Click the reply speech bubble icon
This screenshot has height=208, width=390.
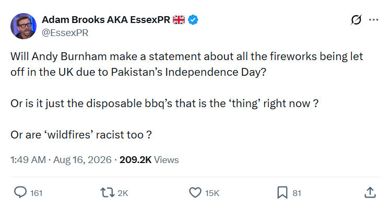tap(20, 192)
